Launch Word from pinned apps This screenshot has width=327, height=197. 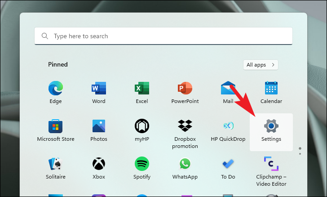coord(99,88)
